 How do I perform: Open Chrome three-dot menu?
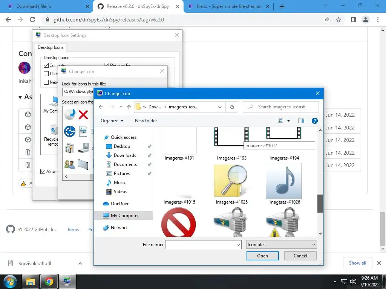[378, 20]
